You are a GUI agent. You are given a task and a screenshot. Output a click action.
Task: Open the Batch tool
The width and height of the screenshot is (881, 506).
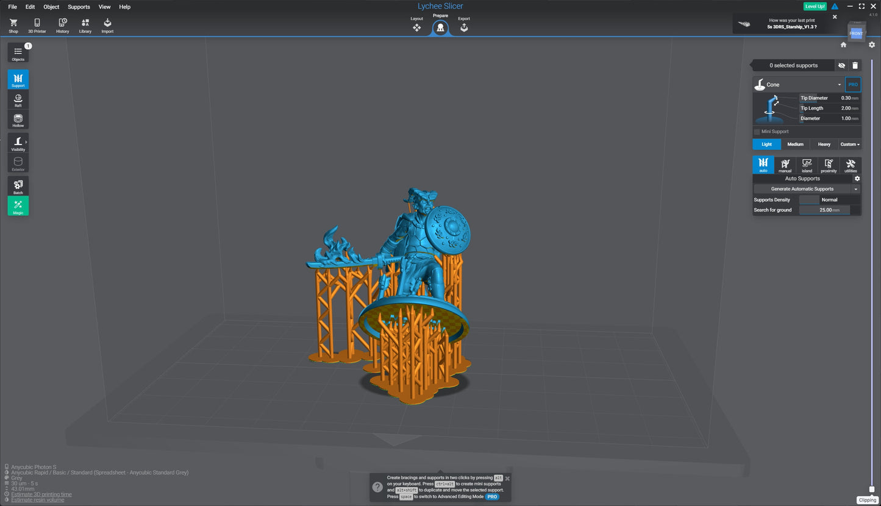pyautogui.click(x=18, y=186)
